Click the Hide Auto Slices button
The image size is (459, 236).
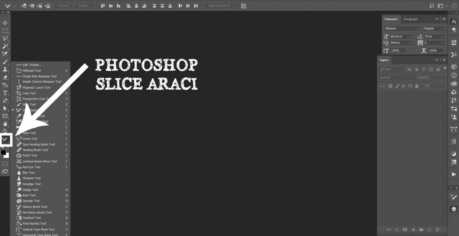point(220,5)
